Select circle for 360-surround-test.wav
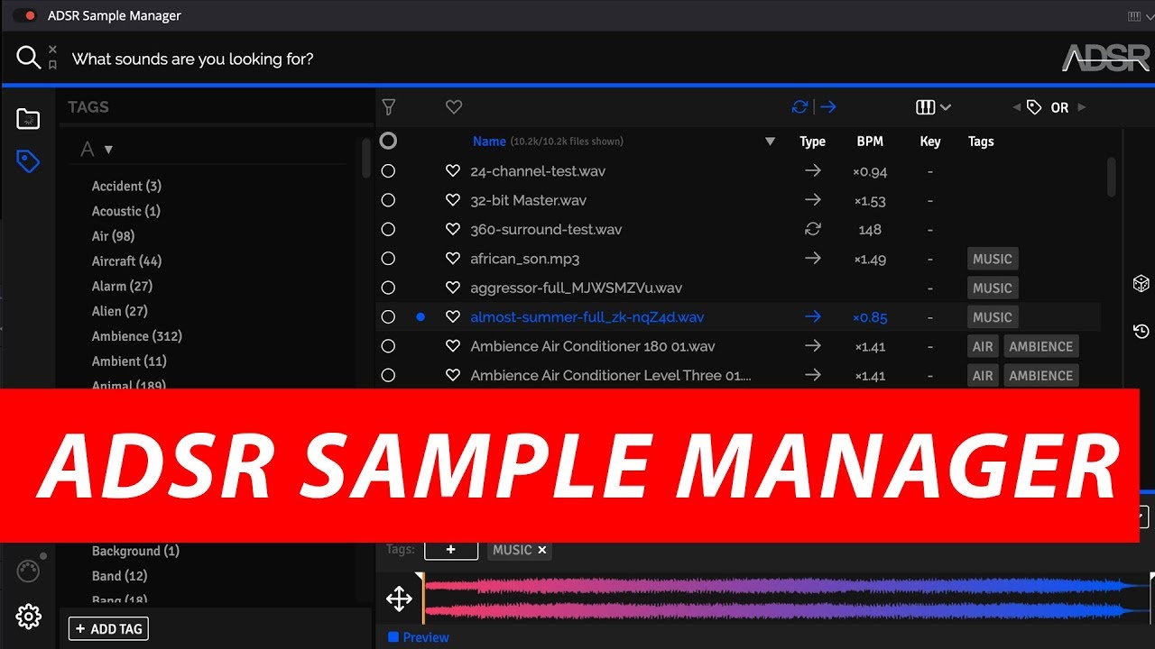 pyautogui.click(x=388, y=230)
